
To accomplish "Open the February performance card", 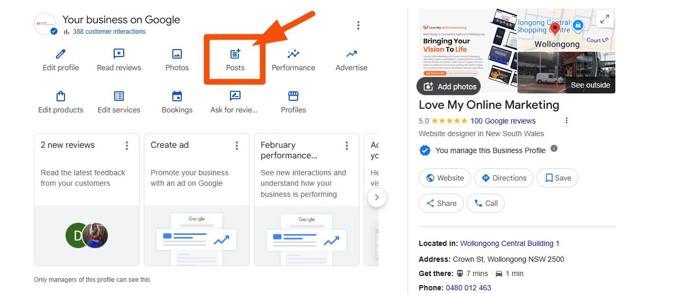I will pos(307,200).
